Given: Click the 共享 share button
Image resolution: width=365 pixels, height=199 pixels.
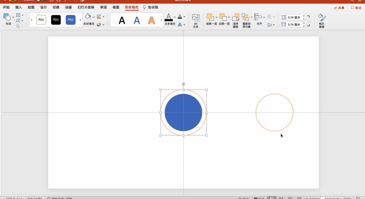Looking at the screenshot, I should tap(339, 8).
